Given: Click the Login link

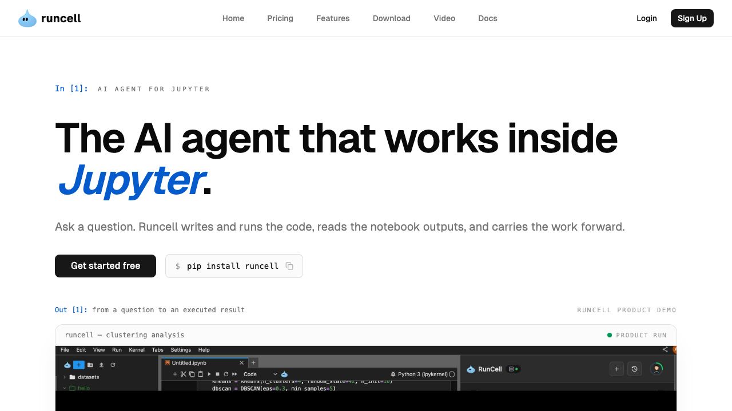Looking at the screenshot, I should (647, 18).
